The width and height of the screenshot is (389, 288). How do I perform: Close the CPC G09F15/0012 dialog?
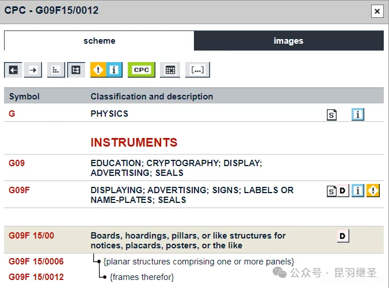(377, 11)
